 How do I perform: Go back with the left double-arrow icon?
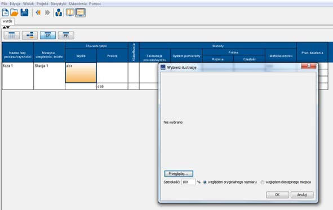pyautogui.click(x=38, y=12)
